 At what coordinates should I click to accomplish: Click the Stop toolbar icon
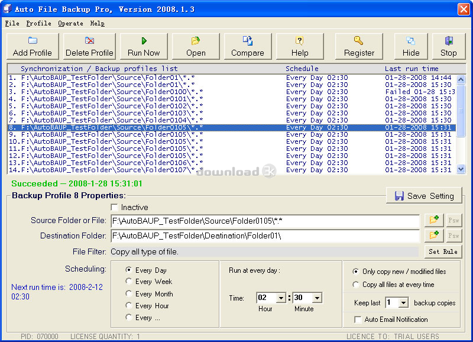coord(449,41)
